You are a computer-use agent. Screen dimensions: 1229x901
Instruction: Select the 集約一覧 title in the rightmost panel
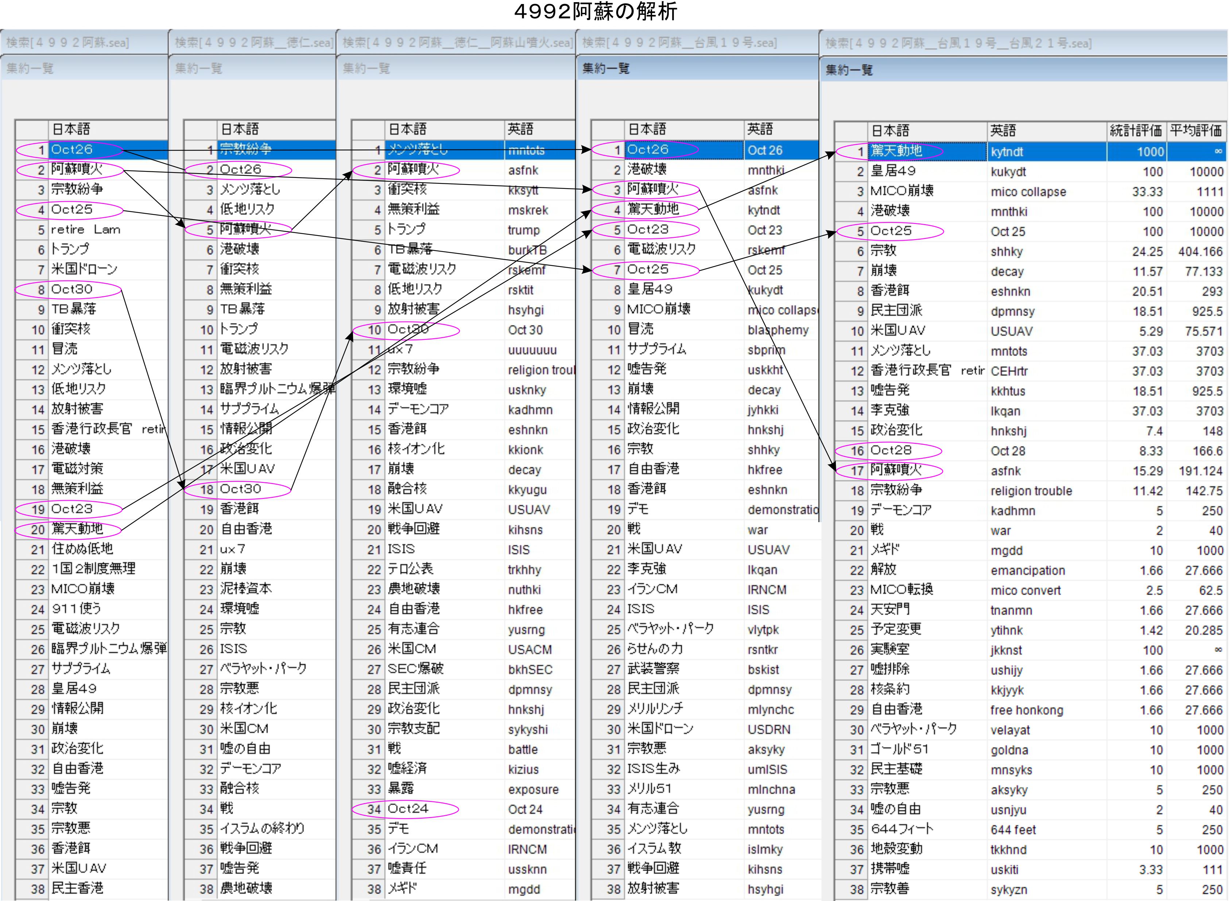(849, 70)
